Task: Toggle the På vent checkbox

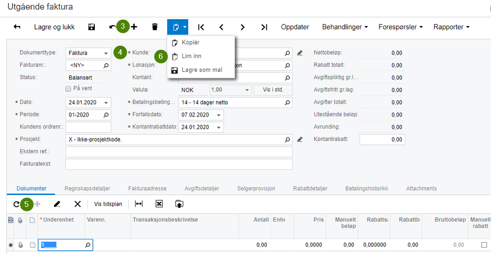Action: [69, 89]
